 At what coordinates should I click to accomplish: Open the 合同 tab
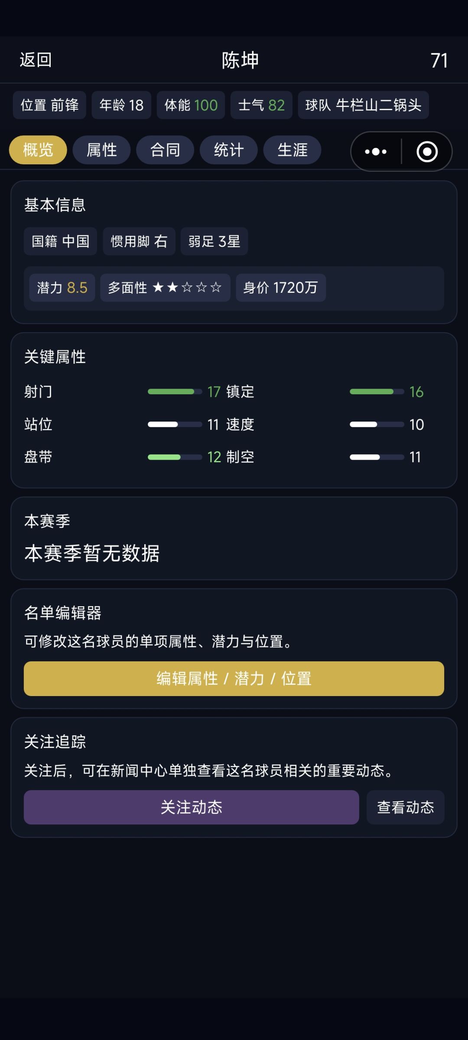(x=165, y=150)
